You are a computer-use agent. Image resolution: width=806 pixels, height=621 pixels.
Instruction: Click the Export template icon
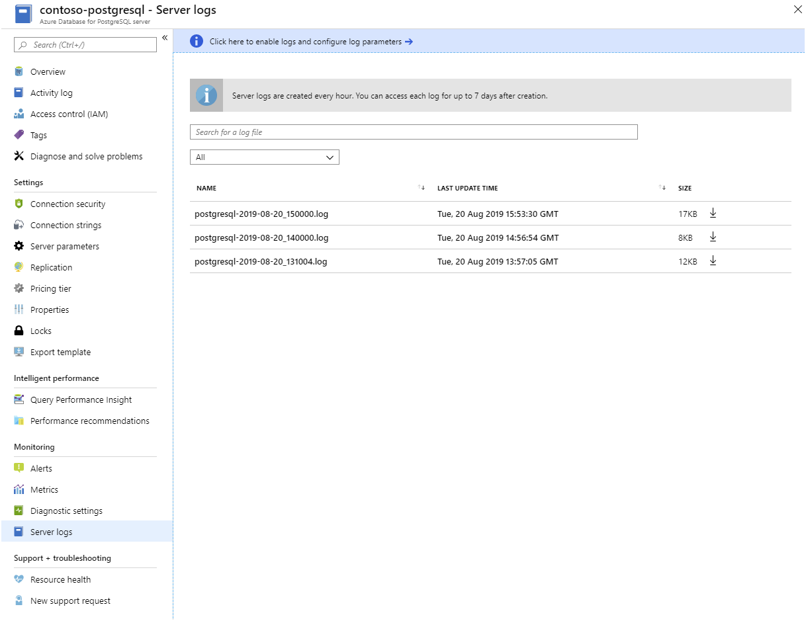19,352
